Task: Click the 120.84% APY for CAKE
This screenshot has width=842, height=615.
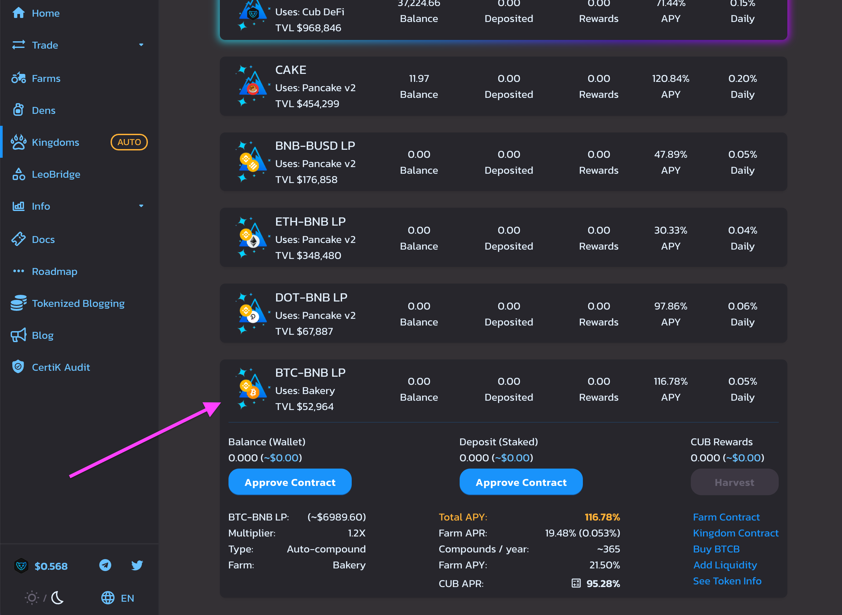Action: pos(670,79)
